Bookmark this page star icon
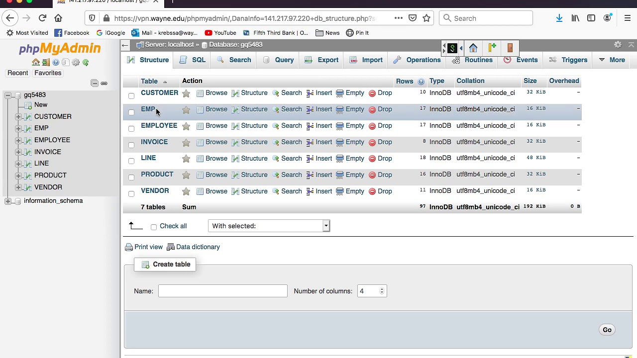This screenshot has width=637, height=358. (426, 18)
